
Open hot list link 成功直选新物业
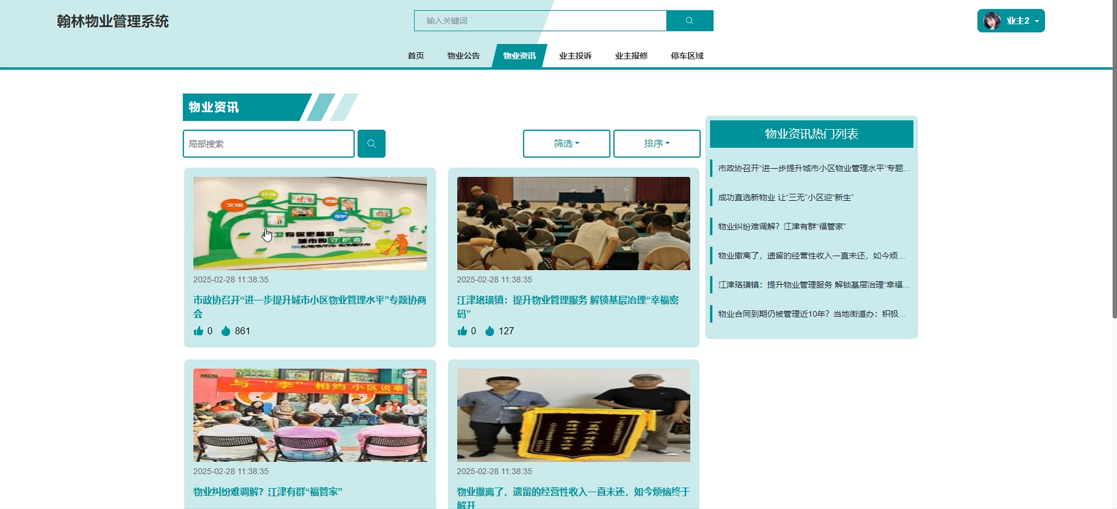pos(785,197)
